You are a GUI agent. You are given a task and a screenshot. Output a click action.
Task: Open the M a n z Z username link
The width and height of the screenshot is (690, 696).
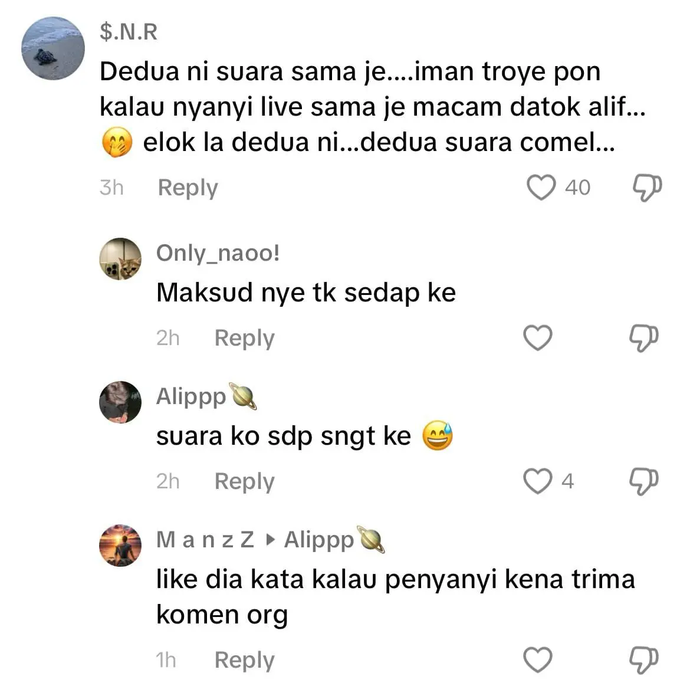click(205, 540)
